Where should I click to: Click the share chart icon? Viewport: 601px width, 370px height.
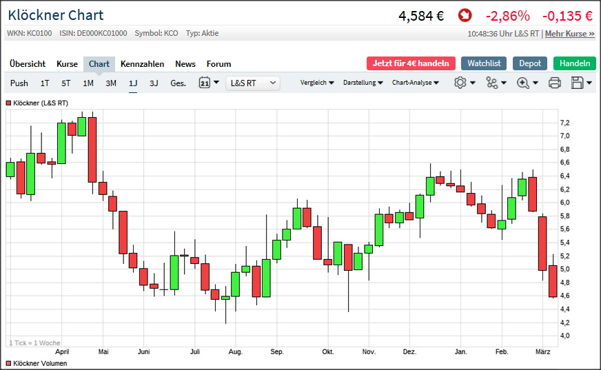tap(492, 83)
